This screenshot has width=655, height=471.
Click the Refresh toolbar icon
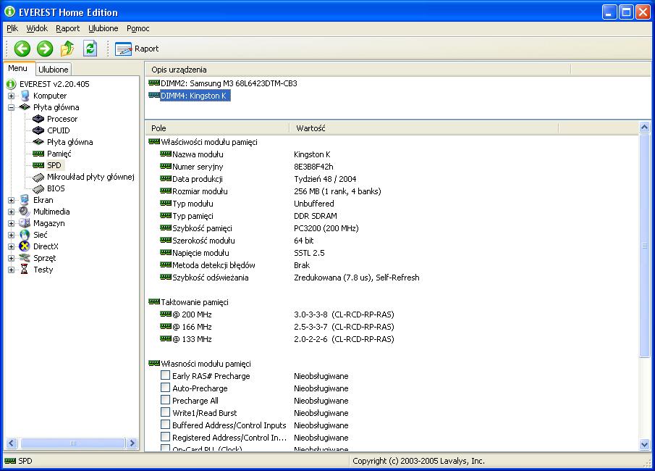click(90, 49)
